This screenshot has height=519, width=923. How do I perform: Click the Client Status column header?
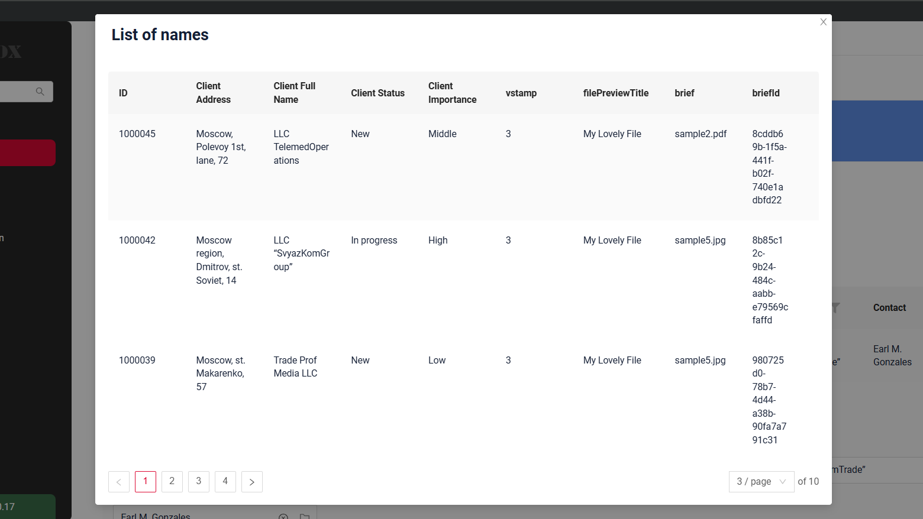coord(377,93)
